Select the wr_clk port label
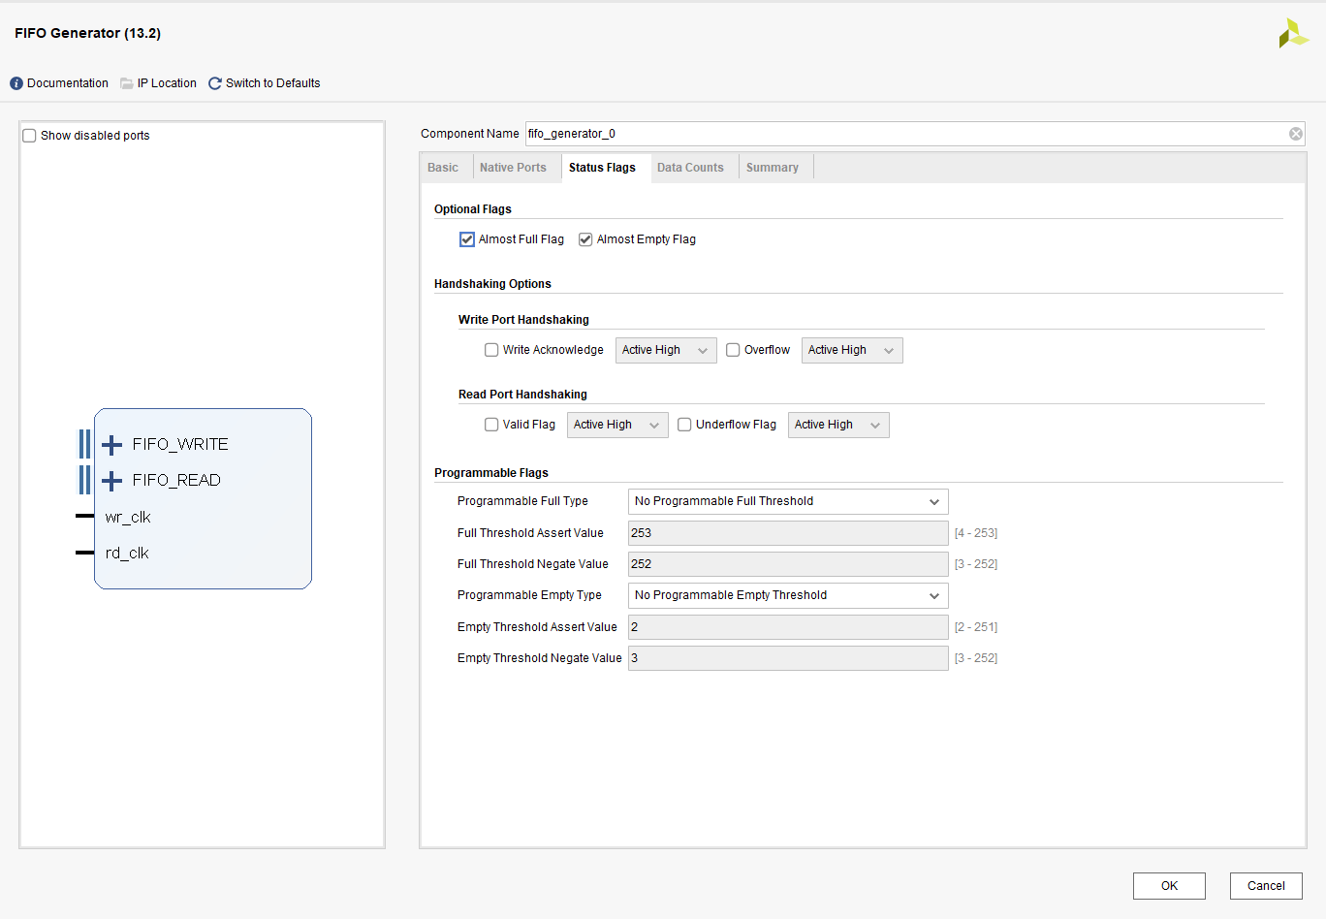The width and height of the screenshot is (1326, 919). point(128,518)
